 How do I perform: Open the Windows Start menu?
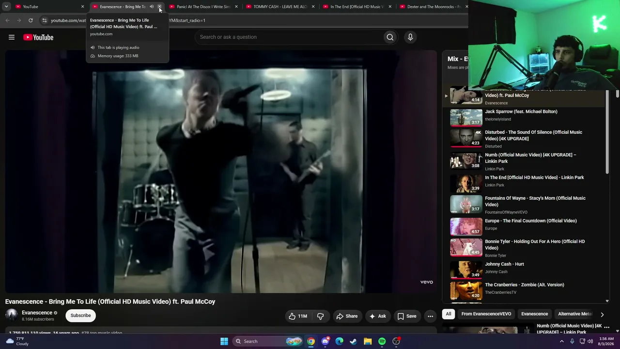(x=224, y=341)
